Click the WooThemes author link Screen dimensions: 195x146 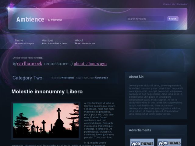pyautogui.click(x=68, y=78)
